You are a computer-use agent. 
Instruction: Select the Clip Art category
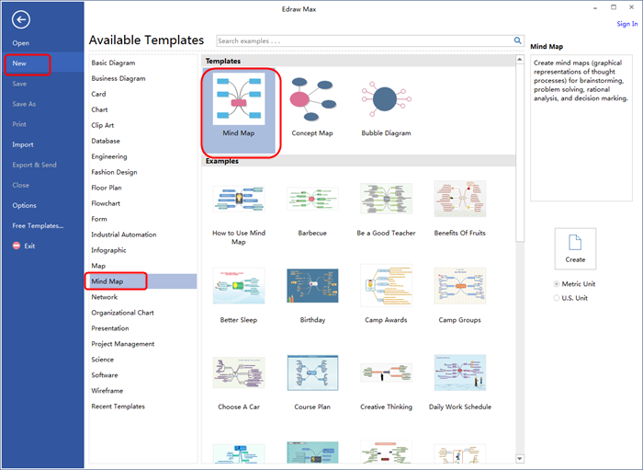[103, 125]
